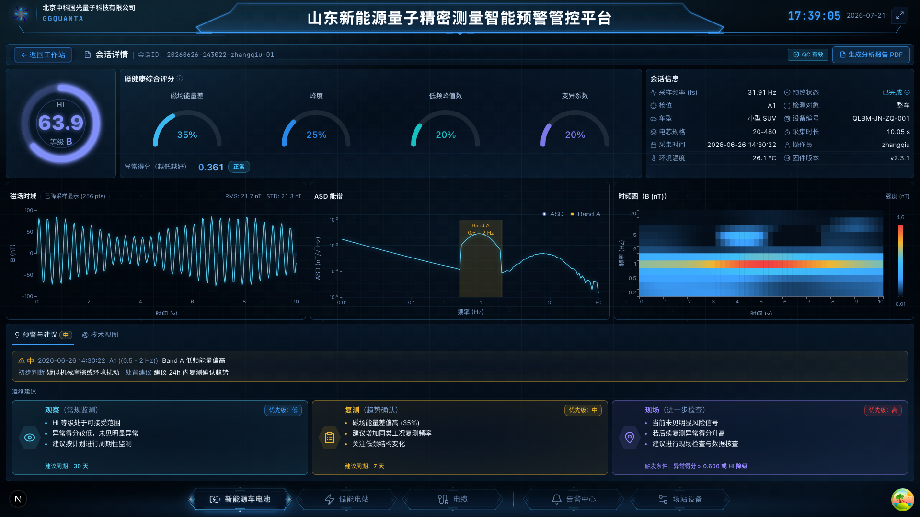Click the beach avatar icon
920x517 pixels.
tap(902, 499)
